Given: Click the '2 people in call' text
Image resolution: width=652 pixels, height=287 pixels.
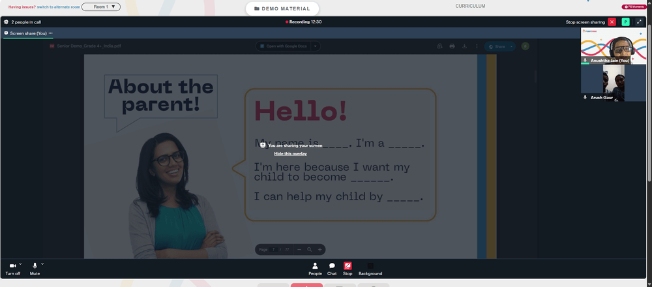Looking at the screenshot, I should point(26,22).
